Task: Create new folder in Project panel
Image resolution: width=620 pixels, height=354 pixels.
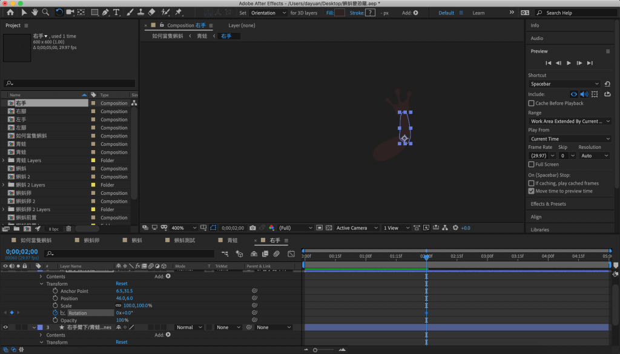Action: pos(16,229)
